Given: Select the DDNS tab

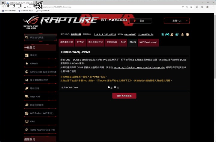Looking at the screenshot, I should tap(133, 42).
